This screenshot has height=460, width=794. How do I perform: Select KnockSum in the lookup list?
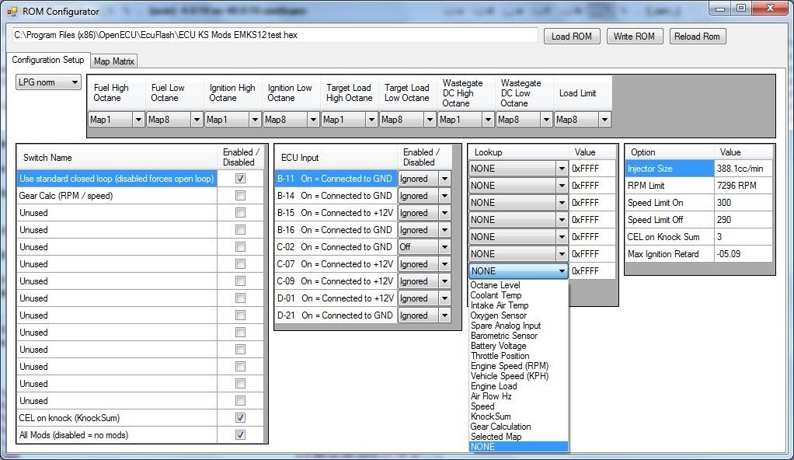click(x=490, y=416)
